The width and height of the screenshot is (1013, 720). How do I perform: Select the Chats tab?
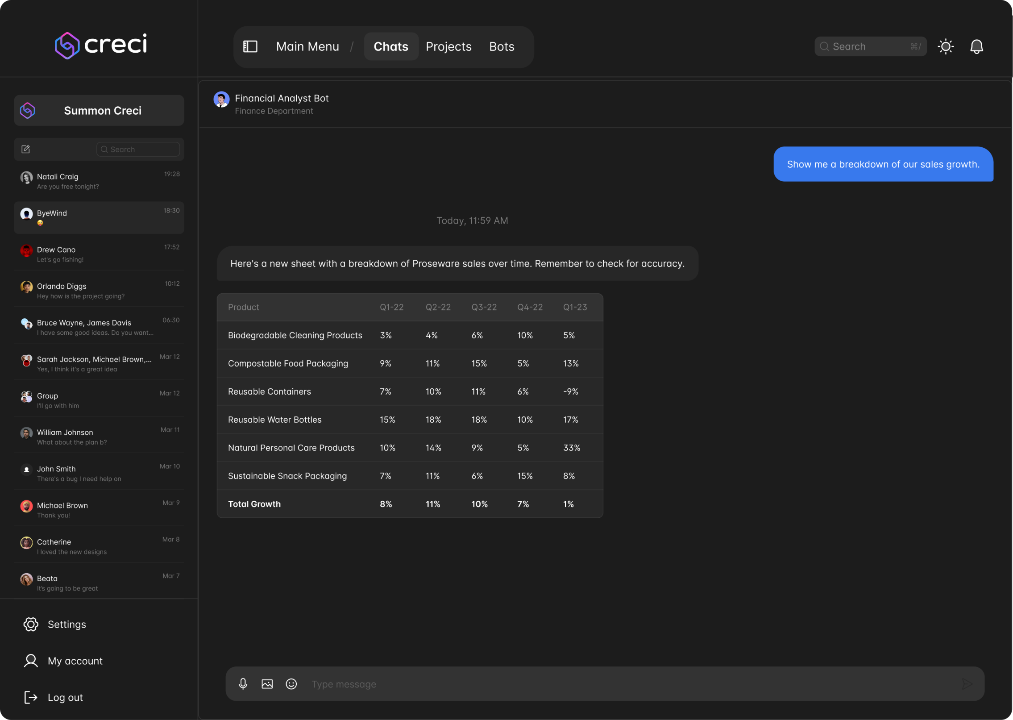pos(391,46)
